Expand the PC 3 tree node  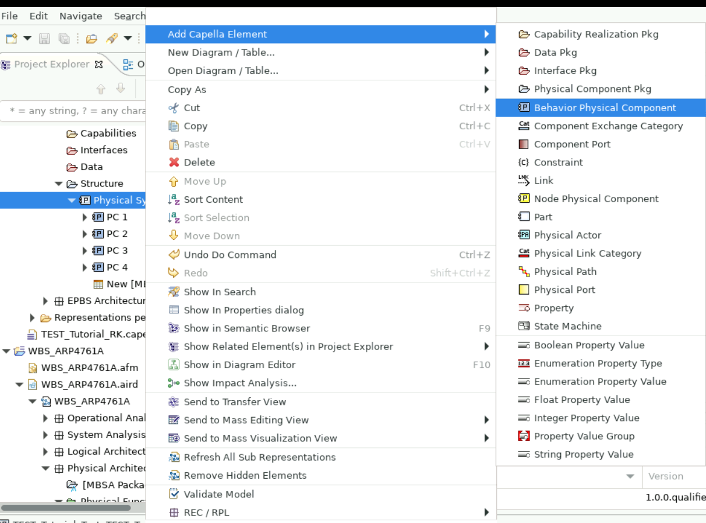84,251
